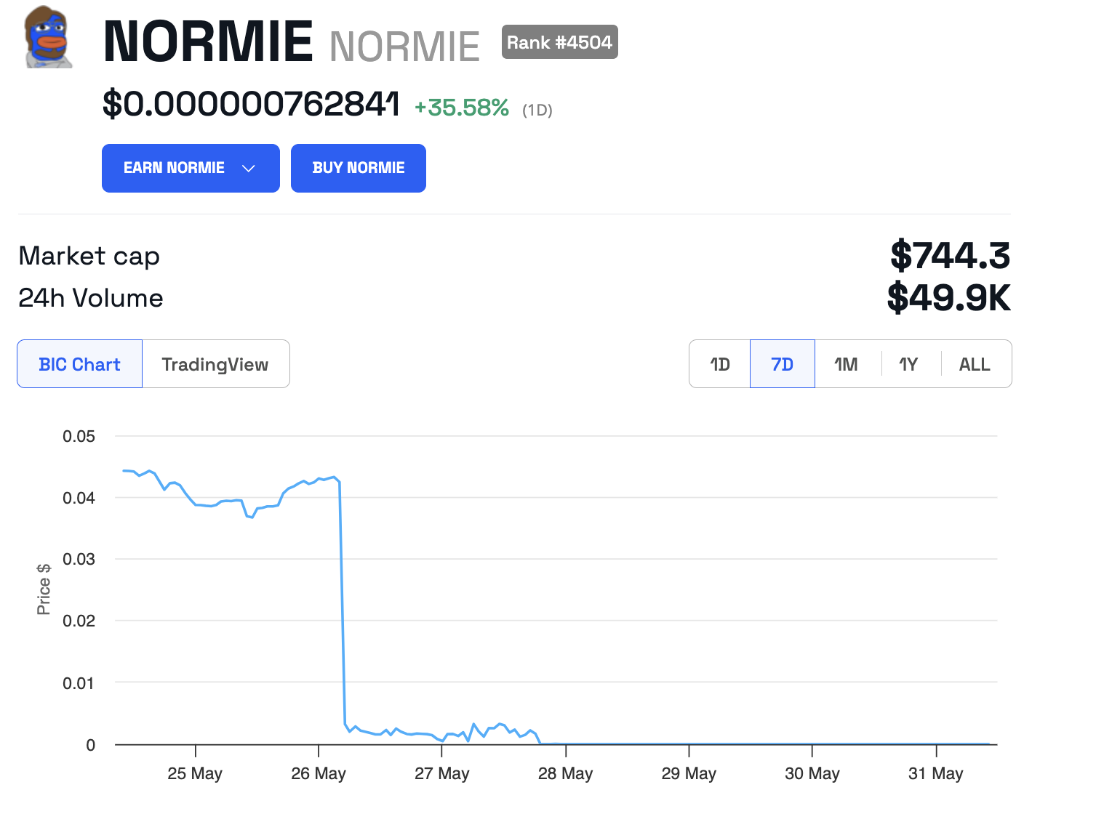
Task: Expand the EARN NORMIE dropdown chevron
Action: tap(249, 169)
